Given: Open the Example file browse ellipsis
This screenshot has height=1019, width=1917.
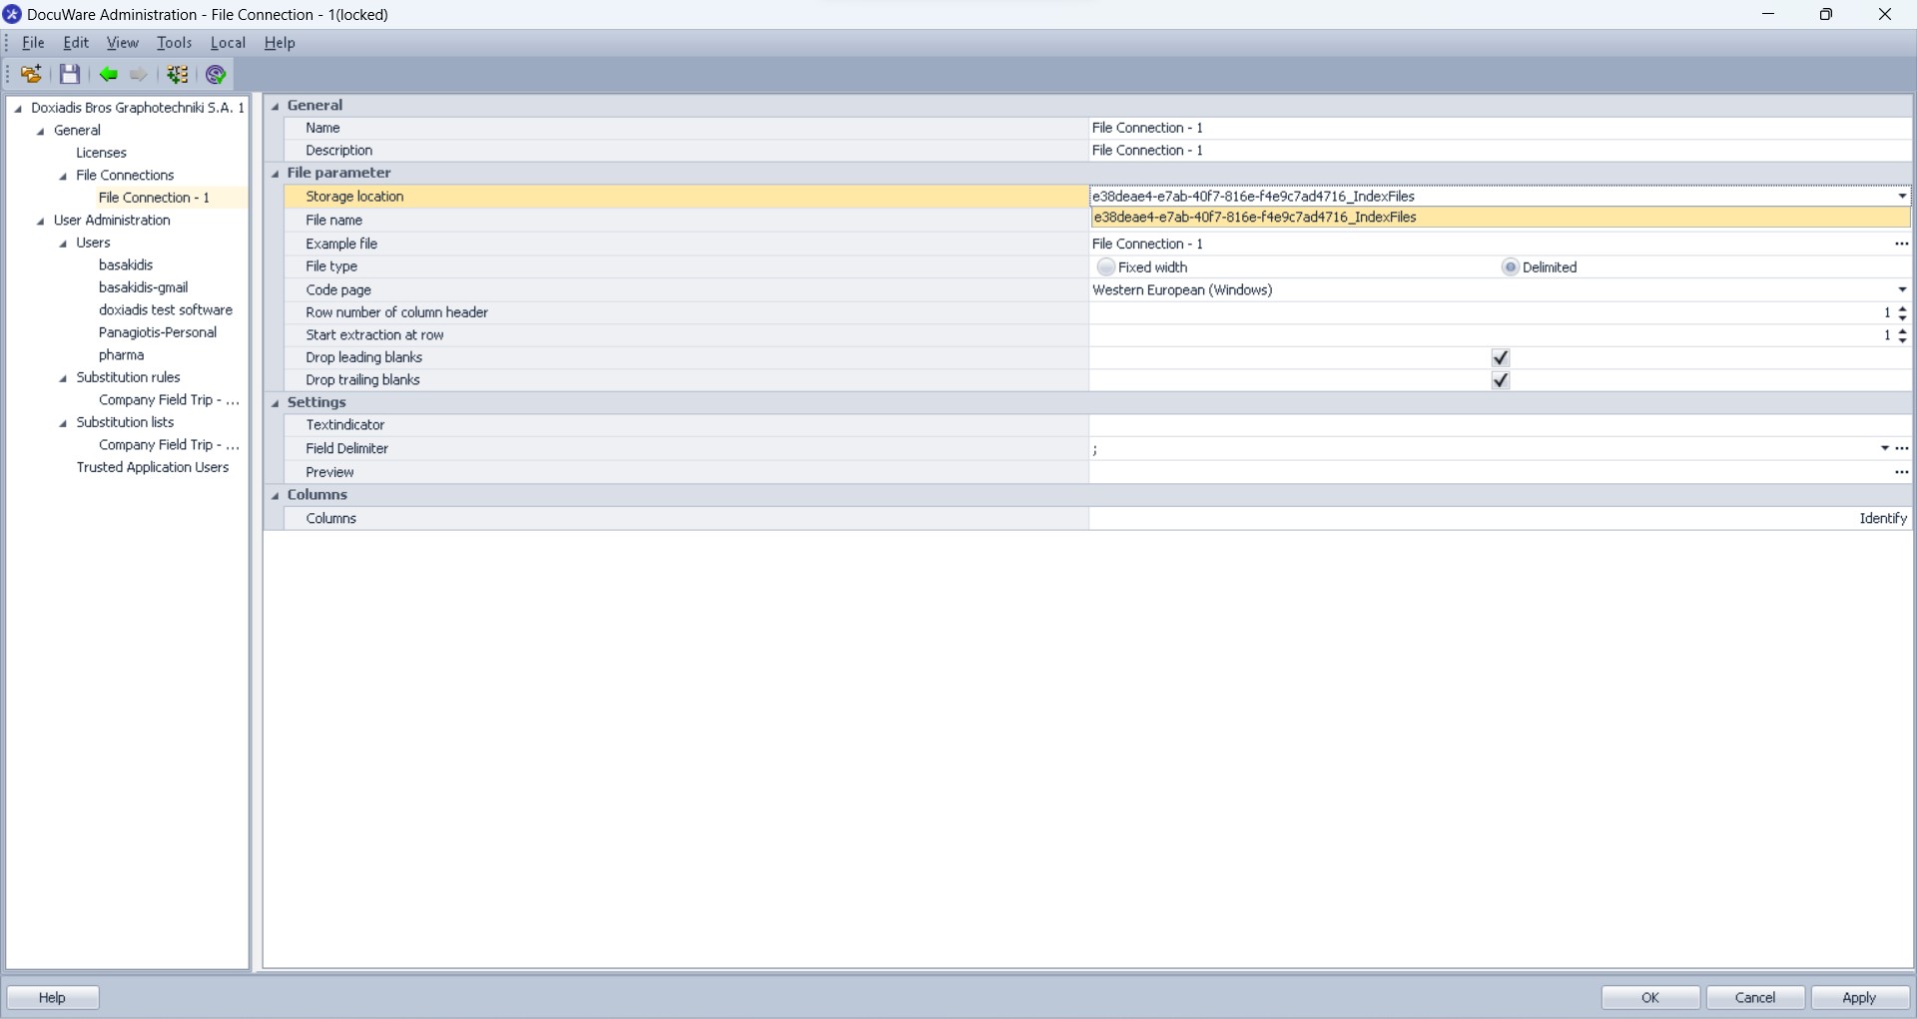Looking at the screenshot, I should 1901,244.
